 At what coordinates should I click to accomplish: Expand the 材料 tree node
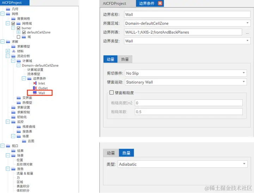pos(8,51)
